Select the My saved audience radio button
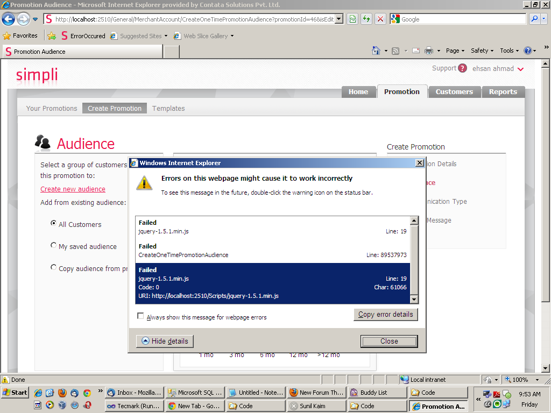This screenshot has height=413, width=551. pos(53,245)
